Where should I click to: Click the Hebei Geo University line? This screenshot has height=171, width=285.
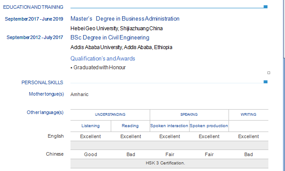click(116, 28)
